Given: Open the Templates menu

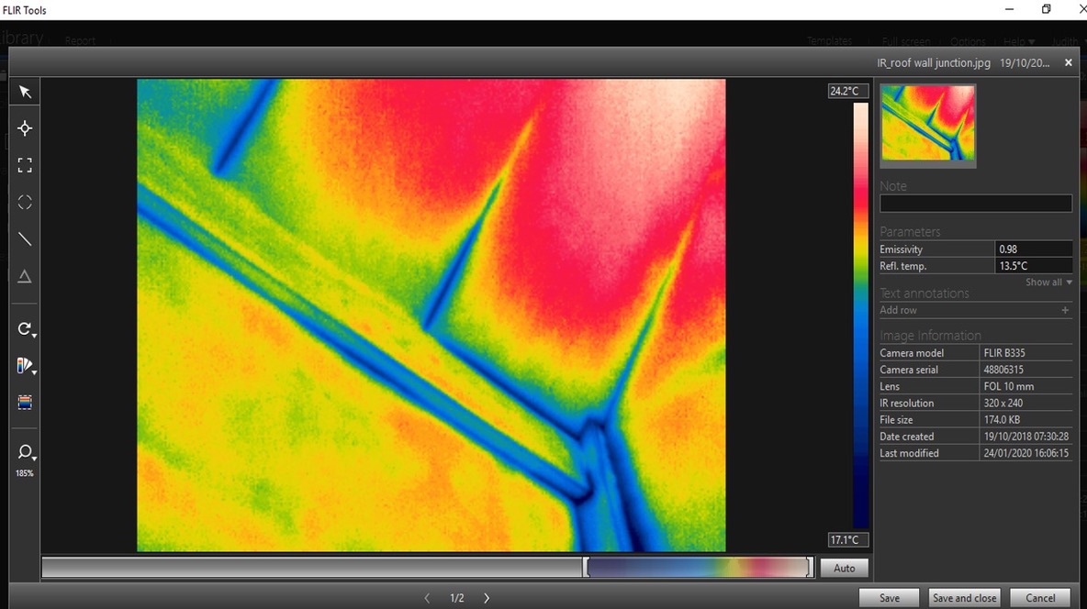Looking at the screenshot, I should coord(828,40).
